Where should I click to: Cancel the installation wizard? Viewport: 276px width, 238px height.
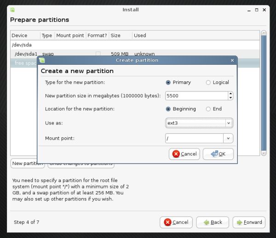click(176, 222)
